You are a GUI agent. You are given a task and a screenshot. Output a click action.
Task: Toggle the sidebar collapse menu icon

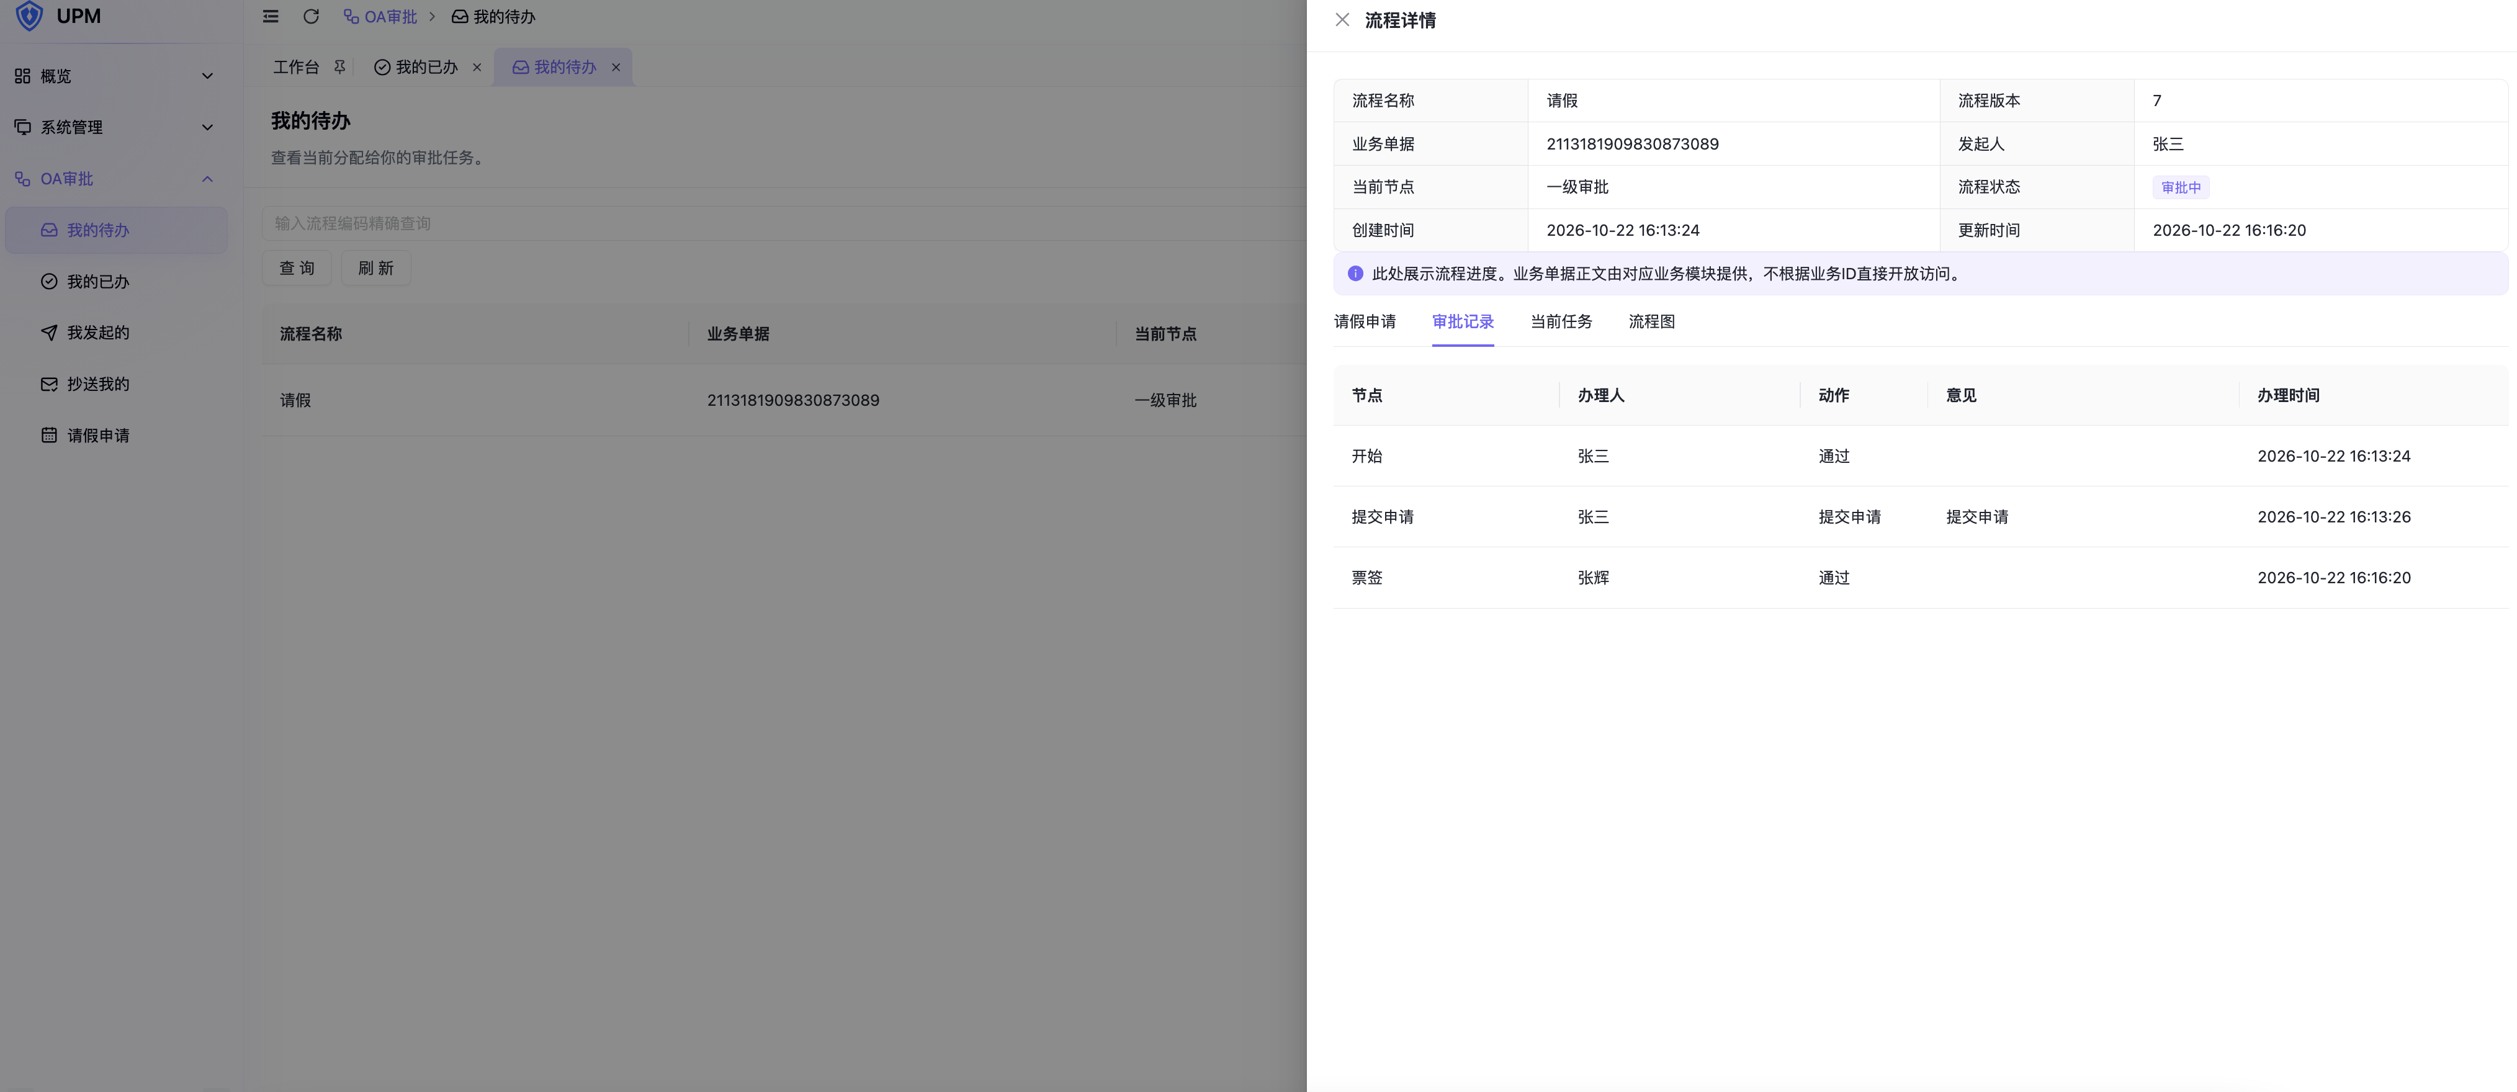pos(271,17)
